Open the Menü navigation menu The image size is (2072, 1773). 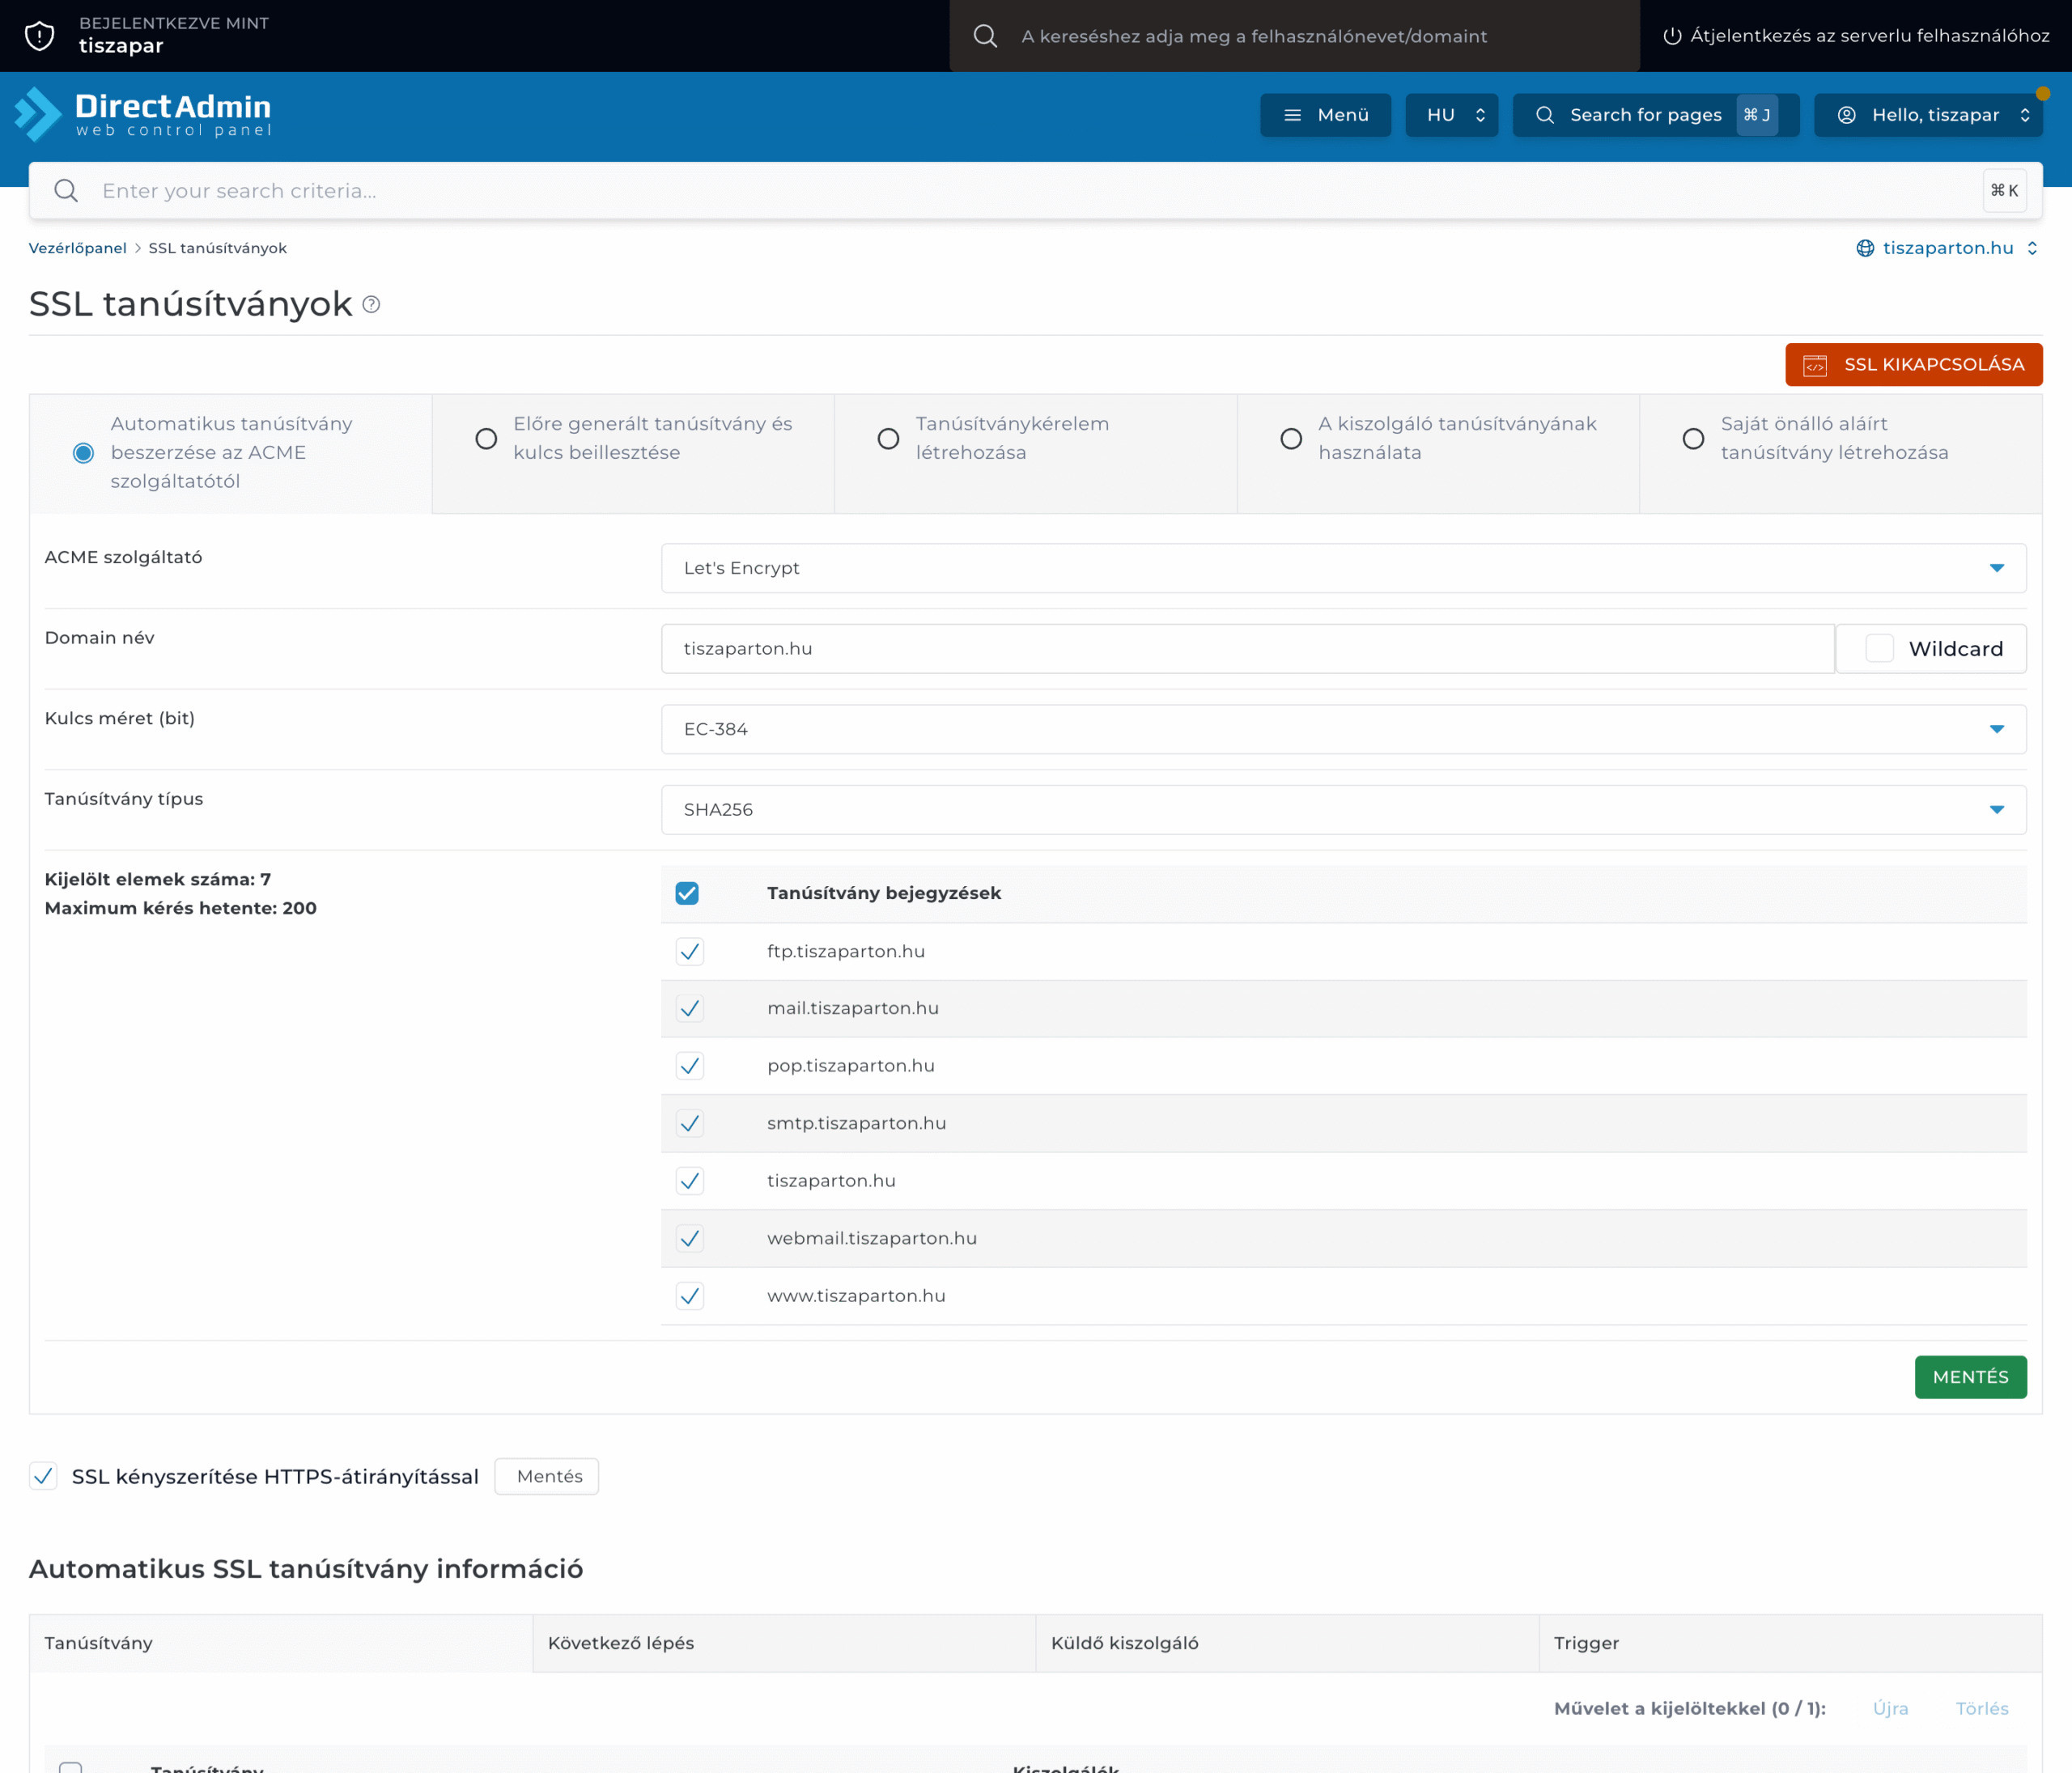(1325, 115)
